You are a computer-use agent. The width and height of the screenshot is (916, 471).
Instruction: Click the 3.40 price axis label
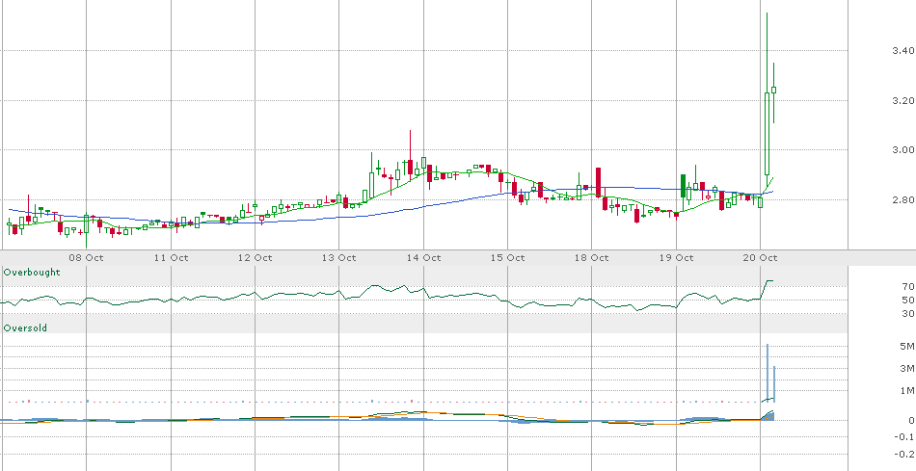pyautogui.click(x=903, y=51)
